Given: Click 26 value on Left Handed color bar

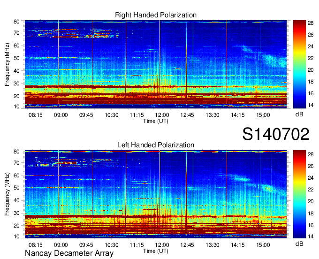Looking at the screenshot, I should coord(311,166).
